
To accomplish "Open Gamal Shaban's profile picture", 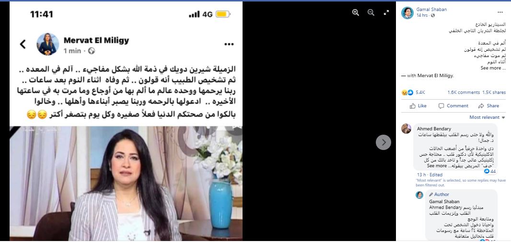I will pyautogui.click(x=407, y=13).
